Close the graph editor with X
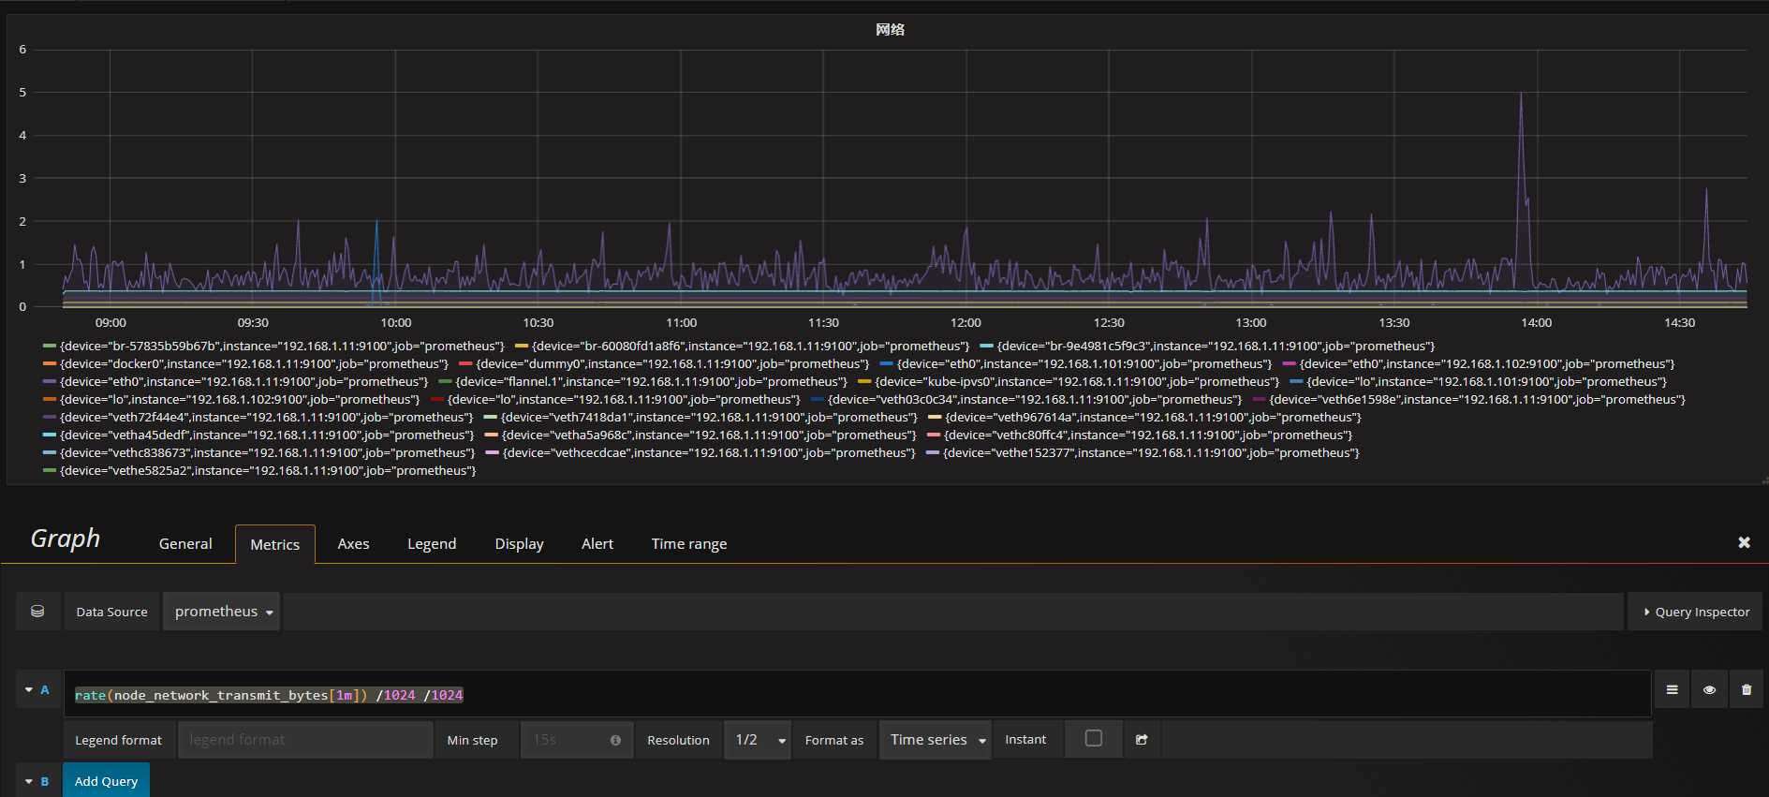Screen dimensions: 1769x797 point(1744,542)
